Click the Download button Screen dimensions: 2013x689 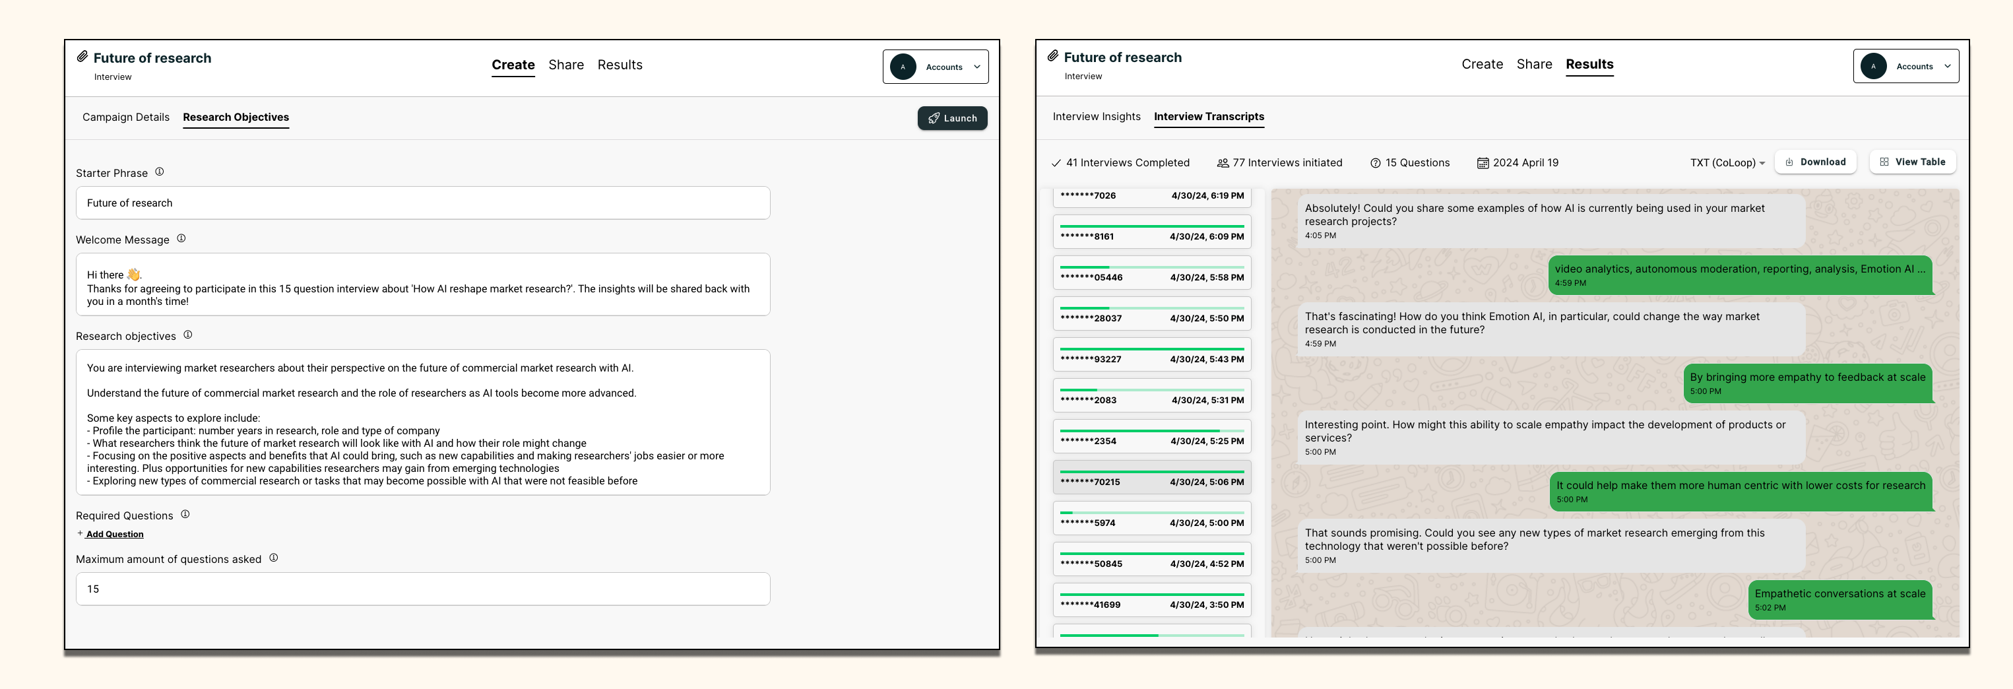point(1814,162)
